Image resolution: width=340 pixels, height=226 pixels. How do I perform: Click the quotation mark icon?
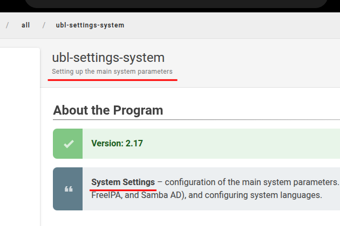[68, 189]
